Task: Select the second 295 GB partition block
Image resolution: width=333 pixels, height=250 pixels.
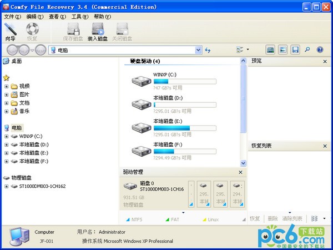Action: pos(220,194)
